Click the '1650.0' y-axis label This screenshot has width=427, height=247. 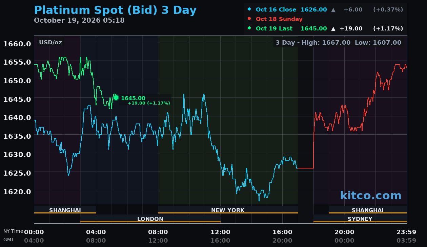tap(17, 81)
